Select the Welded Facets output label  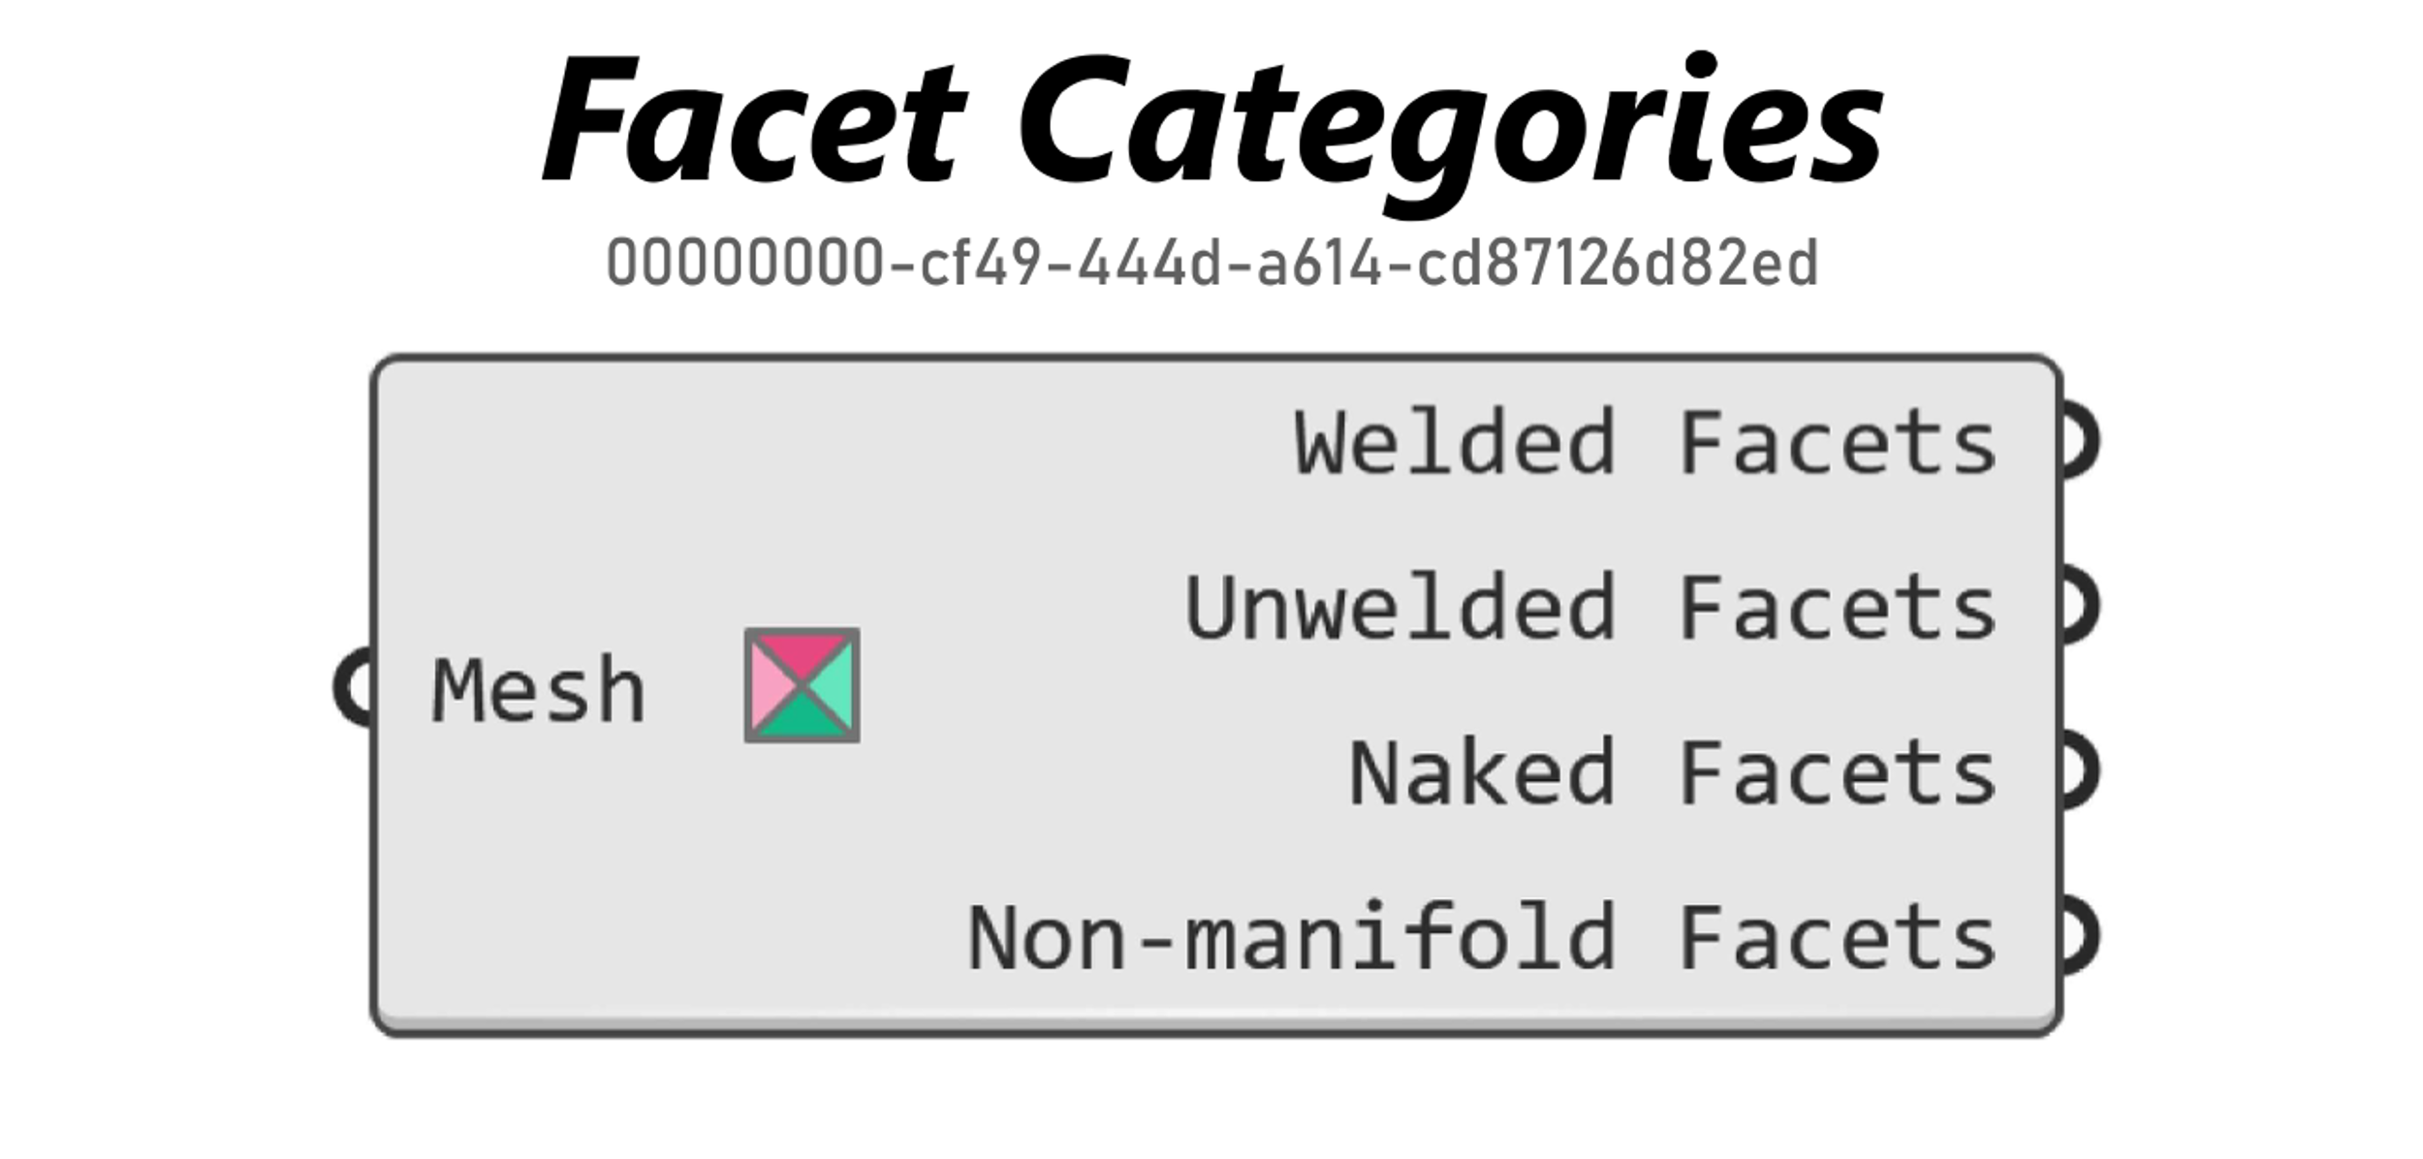pyautogui.click(x=1646, y=443)
